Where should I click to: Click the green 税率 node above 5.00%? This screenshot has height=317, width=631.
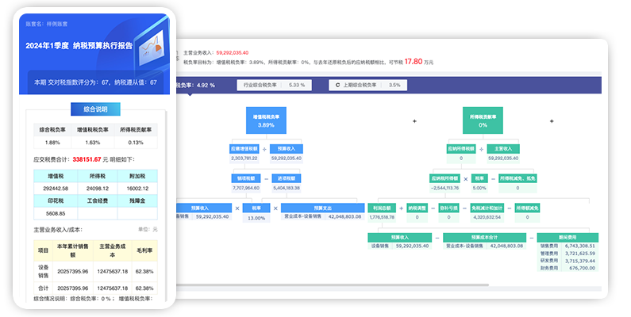(479, 178)
